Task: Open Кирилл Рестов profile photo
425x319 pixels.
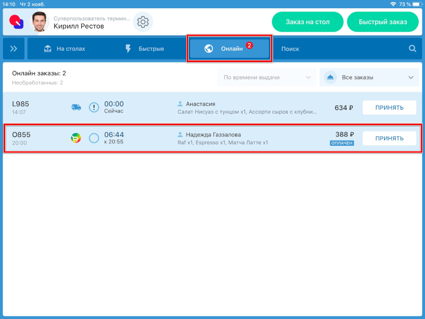Action: 40,22
